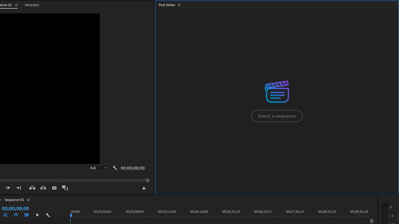The image size is (399, 224).
Task: Click the ruler at 00;09;36;18
Action: [359, 212]
